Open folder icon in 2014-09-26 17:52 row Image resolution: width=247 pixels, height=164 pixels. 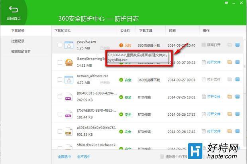click(x=230, y=114)
